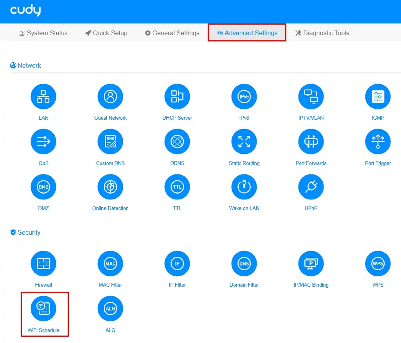Image resolution: width=401 pixels, height=343 pixels.
Task: Click the cudy logo
Action: 25,10
